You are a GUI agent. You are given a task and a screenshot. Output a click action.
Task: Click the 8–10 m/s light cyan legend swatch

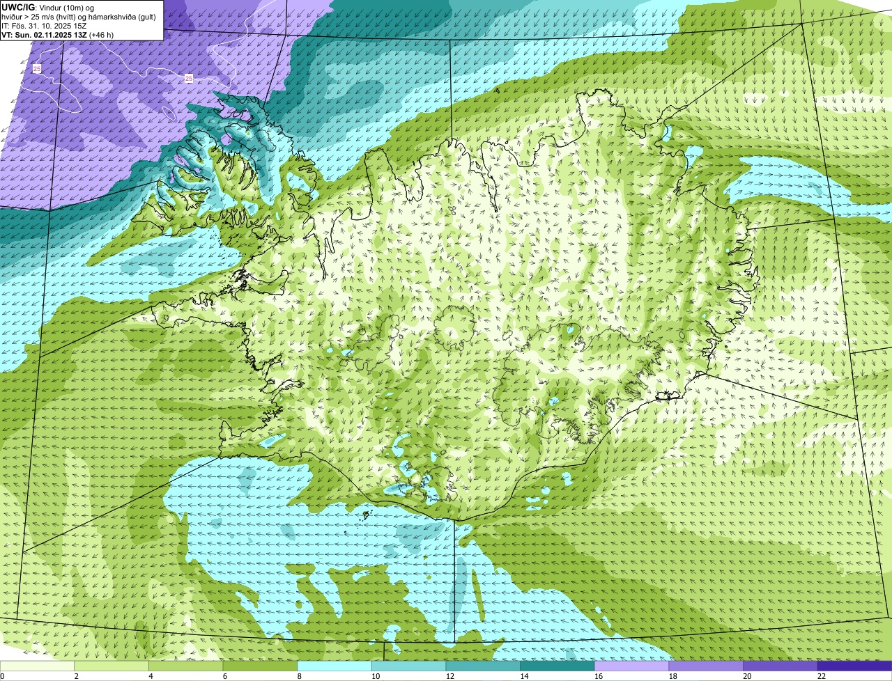tap(334, 666)
